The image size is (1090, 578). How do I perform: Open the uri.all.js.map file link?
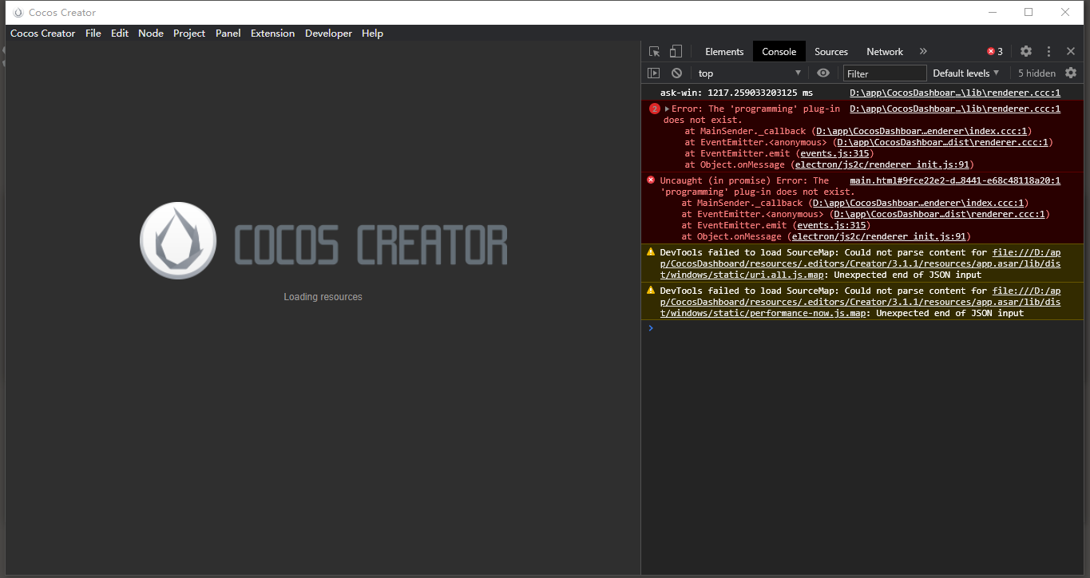861,263
